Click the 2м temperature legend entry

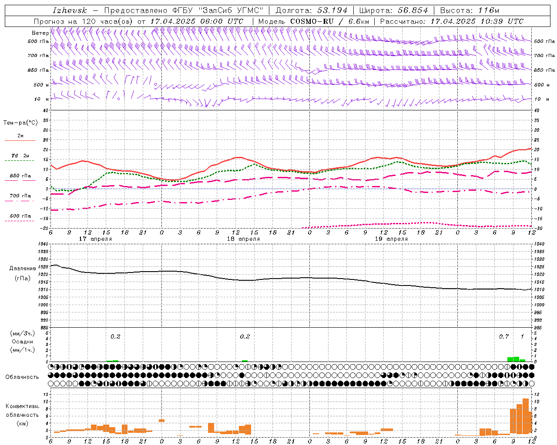[20, 136]
